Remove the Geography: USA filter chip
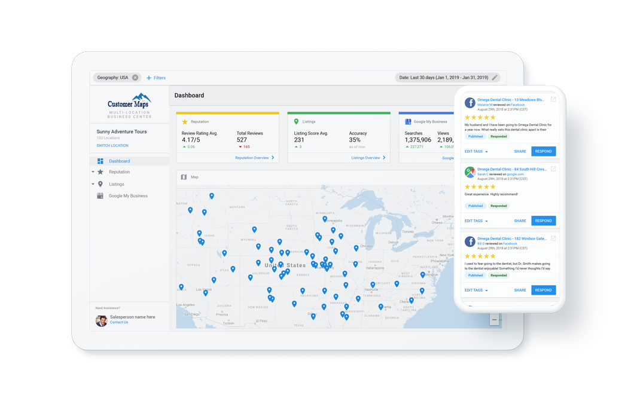 coord(135,78)
